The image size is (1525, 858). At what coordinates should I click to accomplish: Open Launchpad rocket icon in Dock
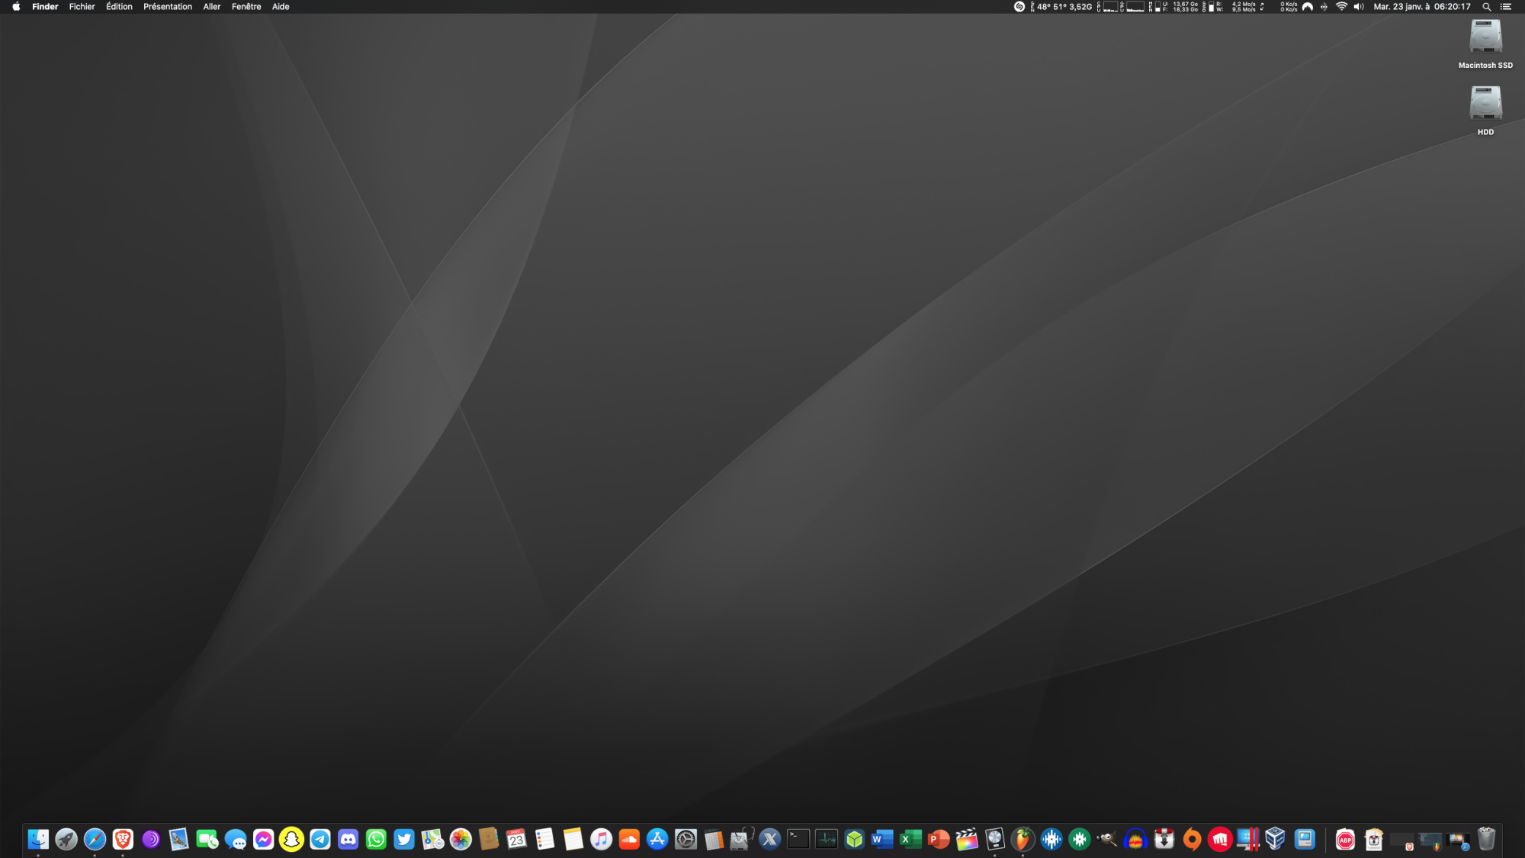coord(66,840)
